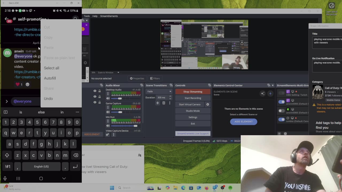Undock the Audio Mixer panel
The height and width of the screenshot is (192, 342).
[142, 85]
